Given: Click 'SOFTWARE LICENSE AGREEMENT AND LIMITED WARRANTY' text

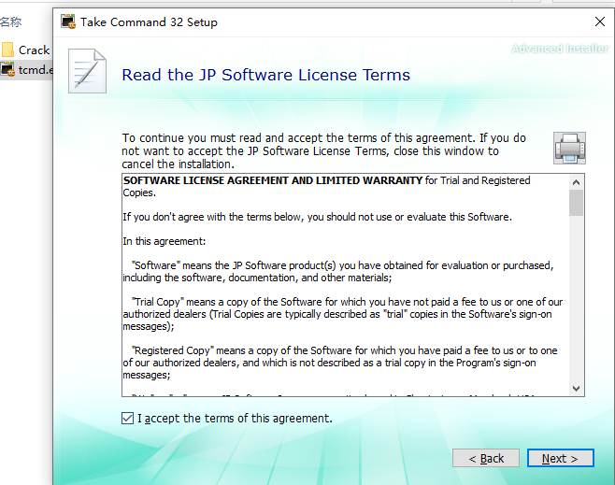Looking at the screenshot, I should pos(273,180).
